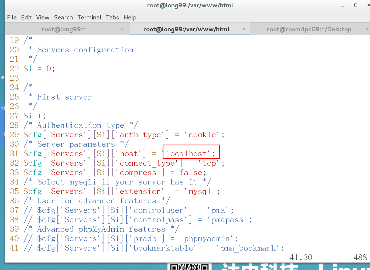Close the root@long99:~ tab
The width and height of the screenshot is (370, 270).
point(122,29)
